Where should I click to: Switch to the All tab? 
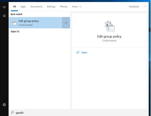coord(15,7)
